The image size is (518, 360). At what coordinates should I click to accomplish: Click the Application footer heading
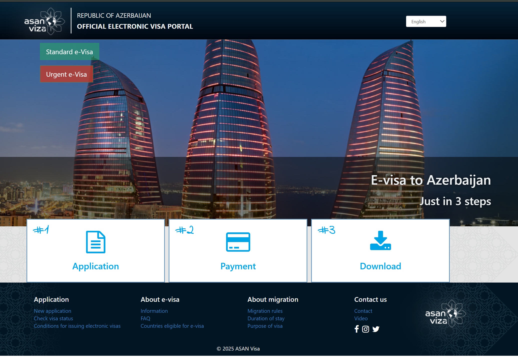point(51,300)
